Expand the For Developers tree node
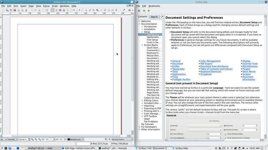Screen dimensions: 268x150 140,127
